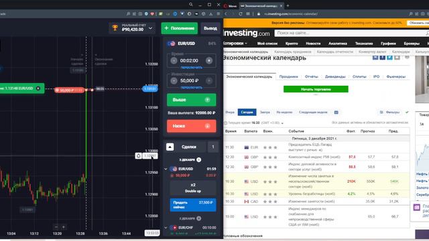
Task: Click the Investing.com logo
Action: click(246, 33)
